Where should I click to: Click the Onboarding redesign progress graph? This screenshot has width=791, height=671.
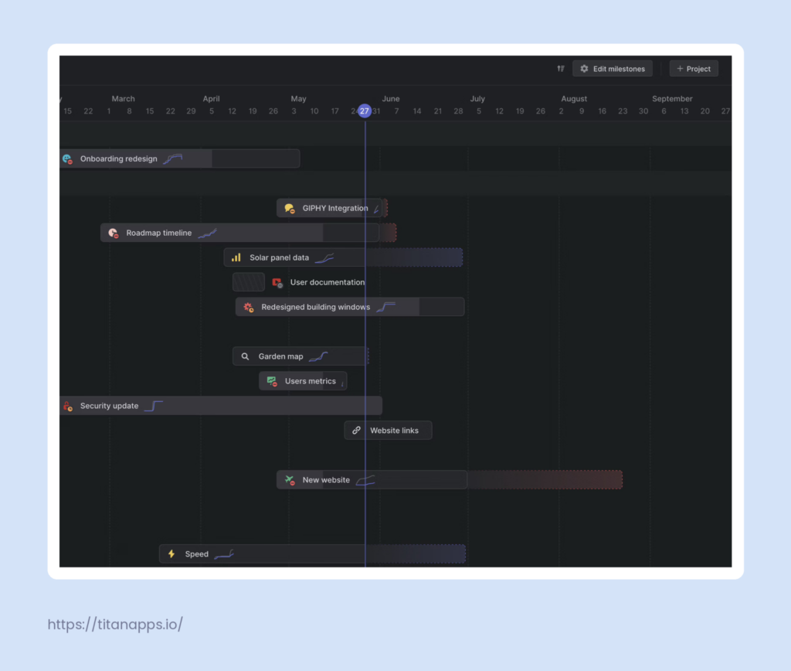coord(172,159)
